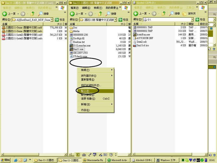Screen dimensions: 217x163
Task: Select SECDRV.SYS file
Action: [x=79, y=53]
